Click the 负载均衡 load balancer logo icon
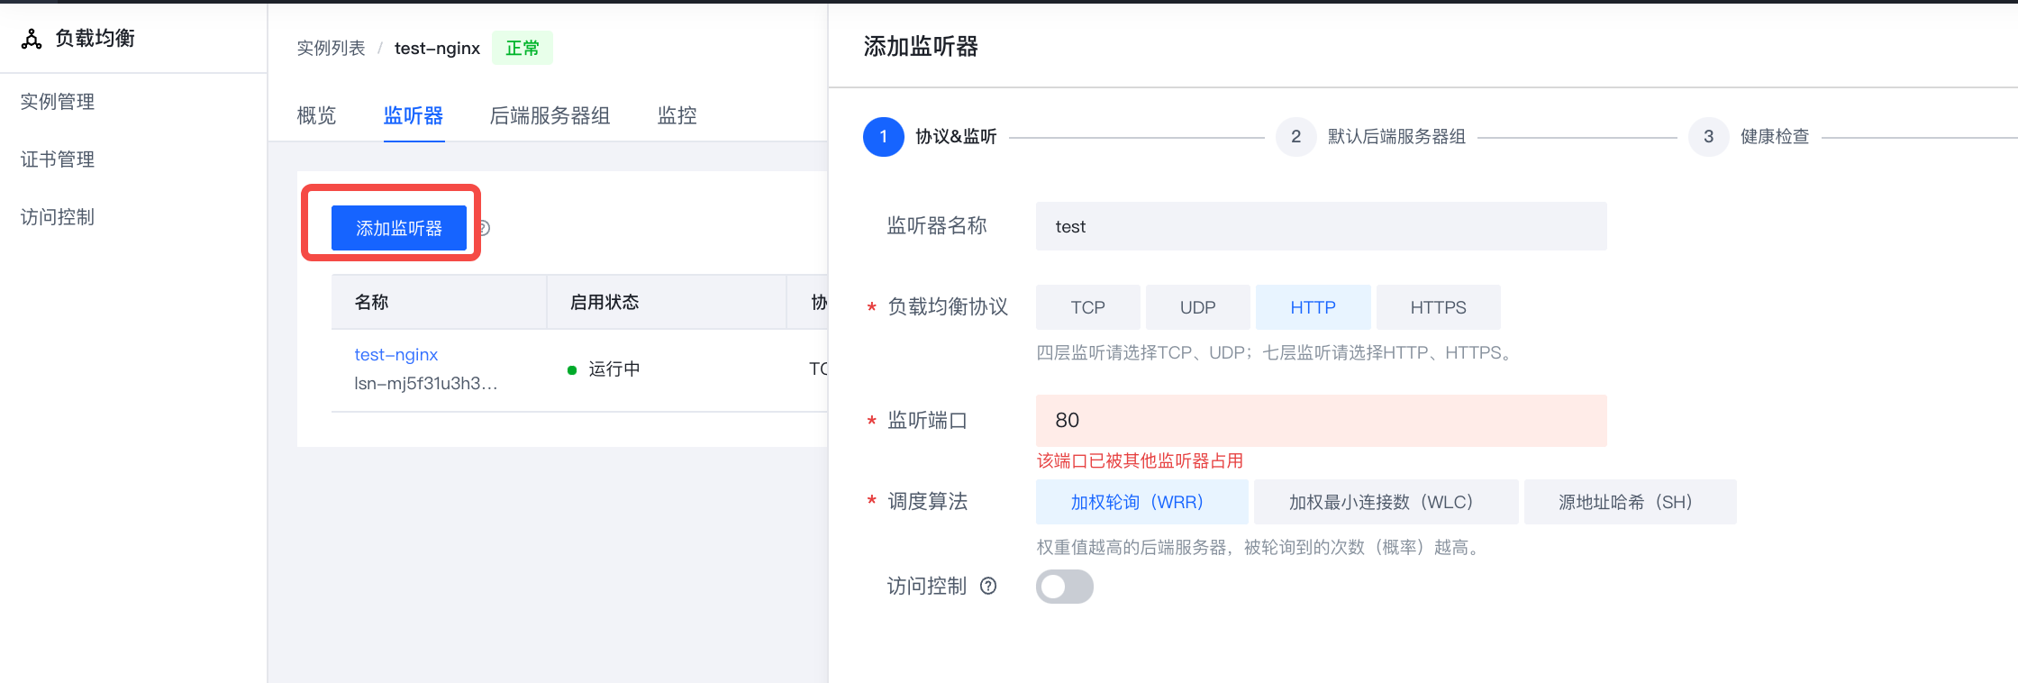2018x683 pixels. (32, 39)
